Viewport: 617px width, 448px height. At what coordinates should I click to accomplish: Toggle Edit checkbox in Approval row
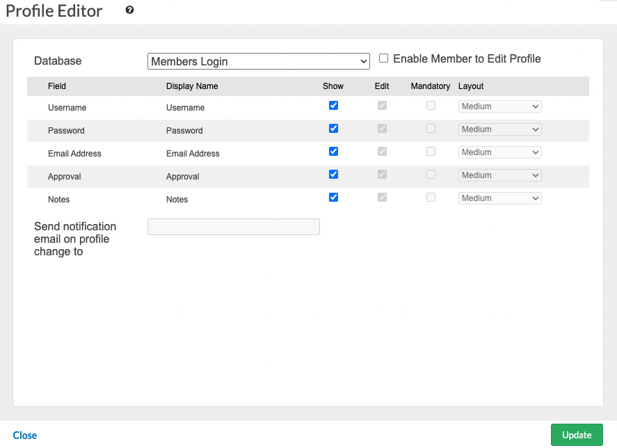[x=382, y=175]
